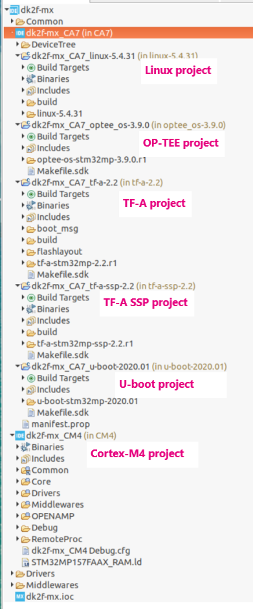The image size is (253, 609).
Task: Select the highlighted dk2f-mx_CA7 project row
Action: click(126, 33)
